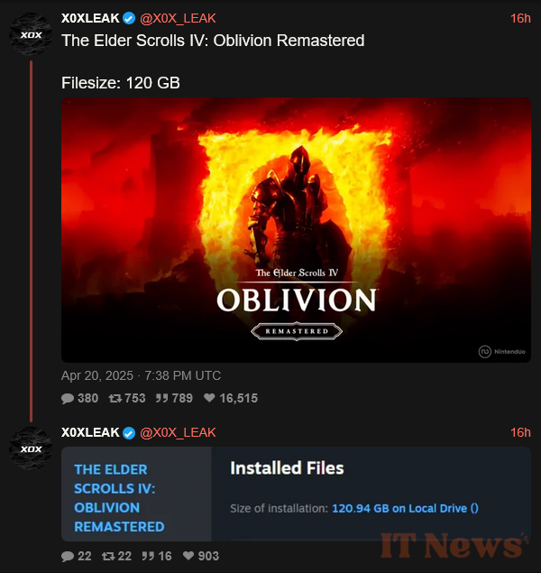Click retweet icon showing 753

pyautogui.click(x=115, y=398)
